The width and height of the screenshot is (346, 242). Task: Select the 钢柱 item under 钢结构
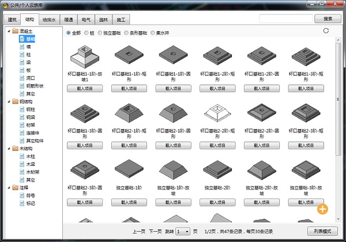tap(31, 109)
